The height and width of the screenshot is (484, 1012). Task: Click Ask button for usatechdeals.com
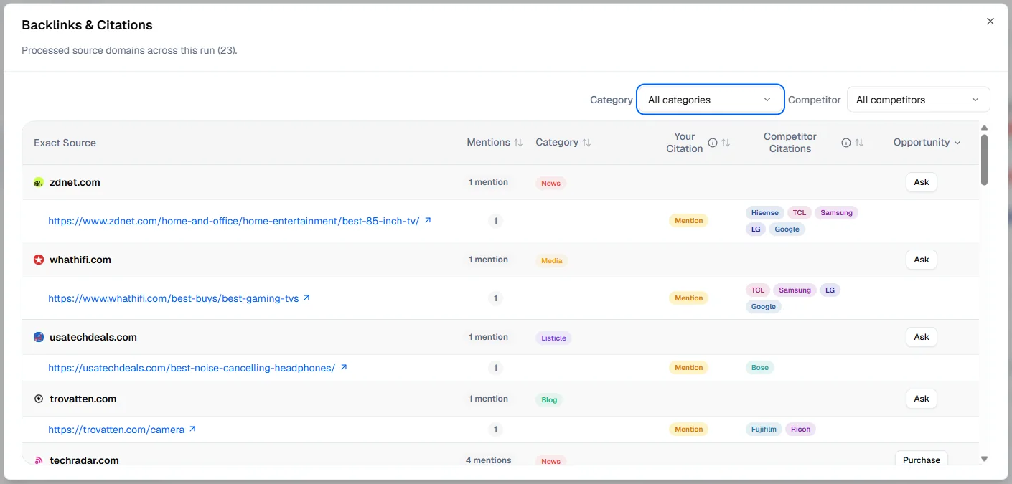922,337
